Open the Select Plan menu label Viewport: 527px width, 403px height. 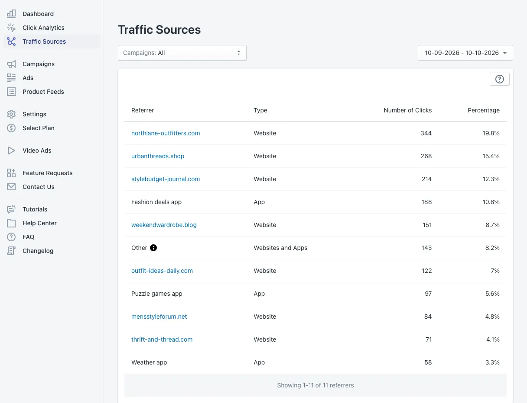[x=39, y=128]
